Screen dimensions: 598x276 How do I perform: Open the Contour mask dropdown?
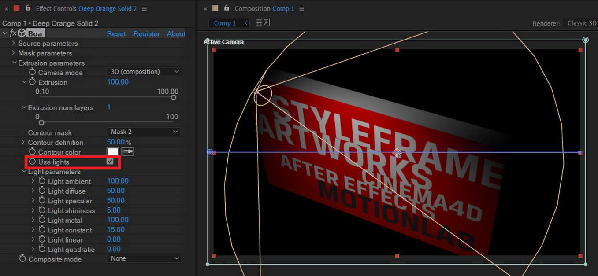pyautogui.click(x=144, y=132)
